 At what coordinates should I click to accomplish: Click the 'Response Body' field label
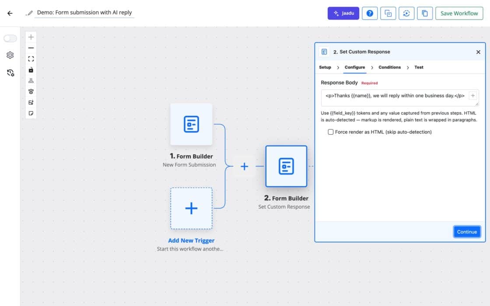point(339,83)
